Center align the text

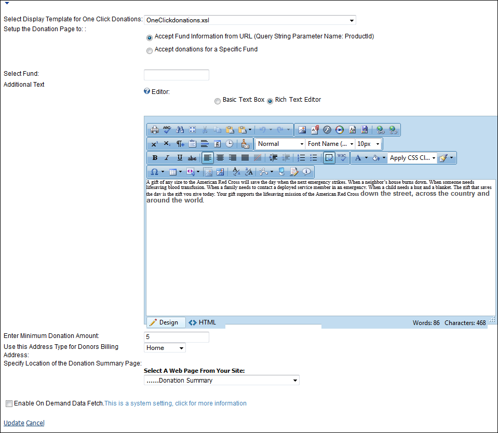(x=220, y=158)
